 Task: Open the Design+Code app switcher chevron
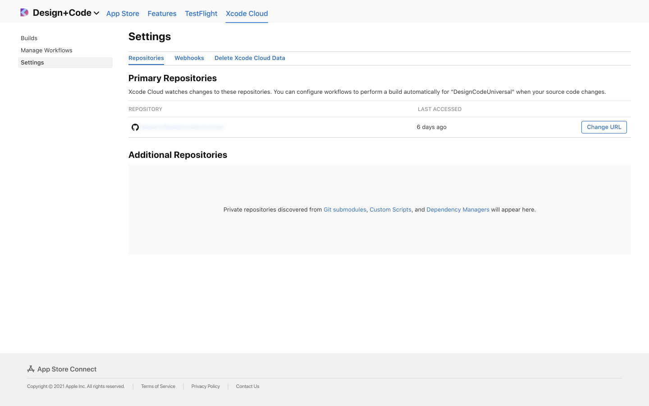click(96, 13)
